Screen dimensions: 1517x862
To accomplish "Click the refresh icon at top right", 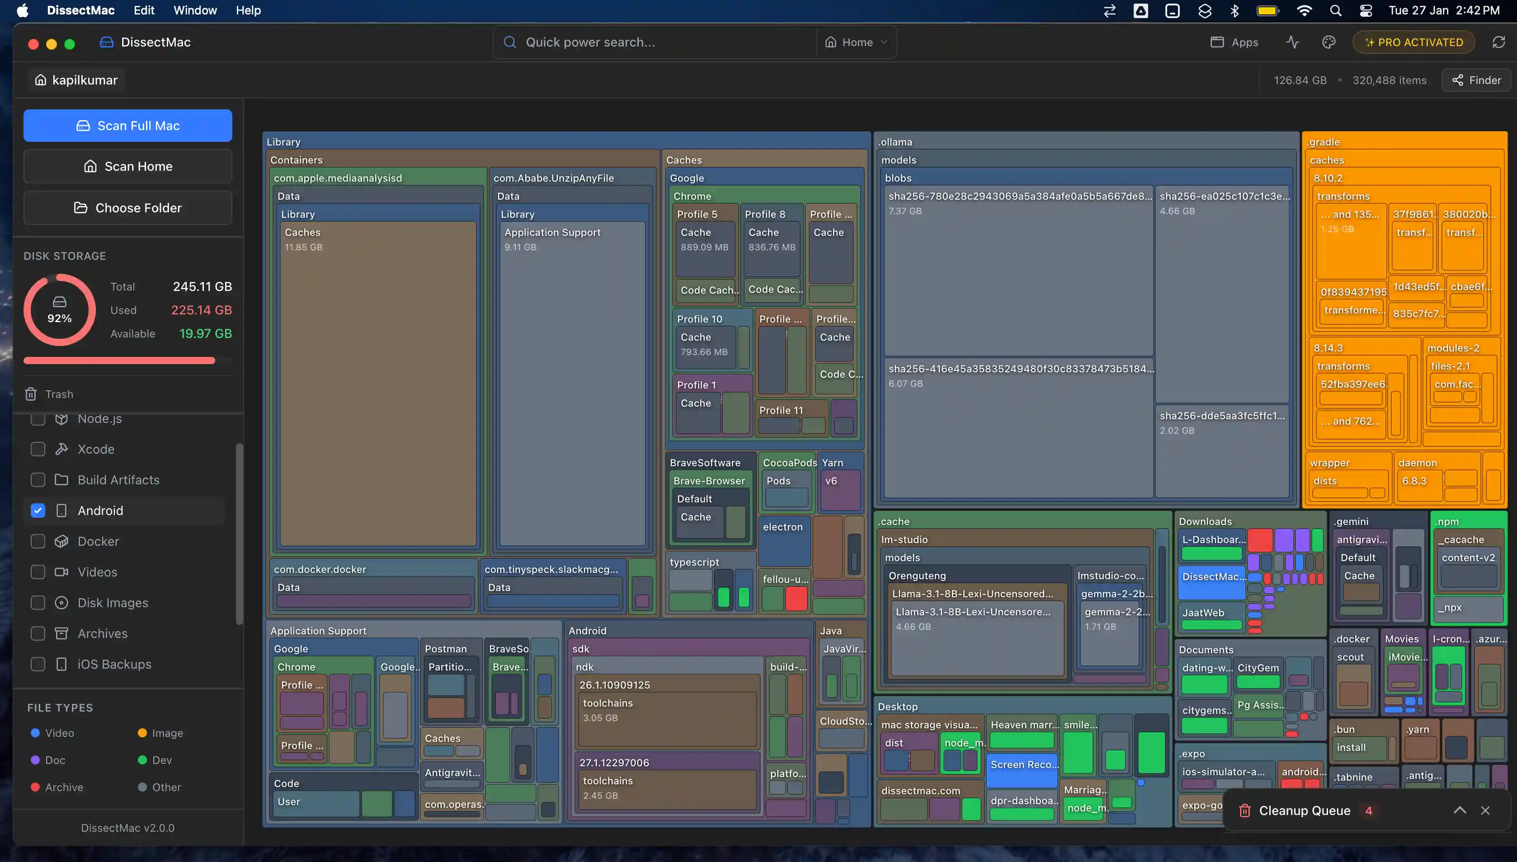I will click(1498, 42).
